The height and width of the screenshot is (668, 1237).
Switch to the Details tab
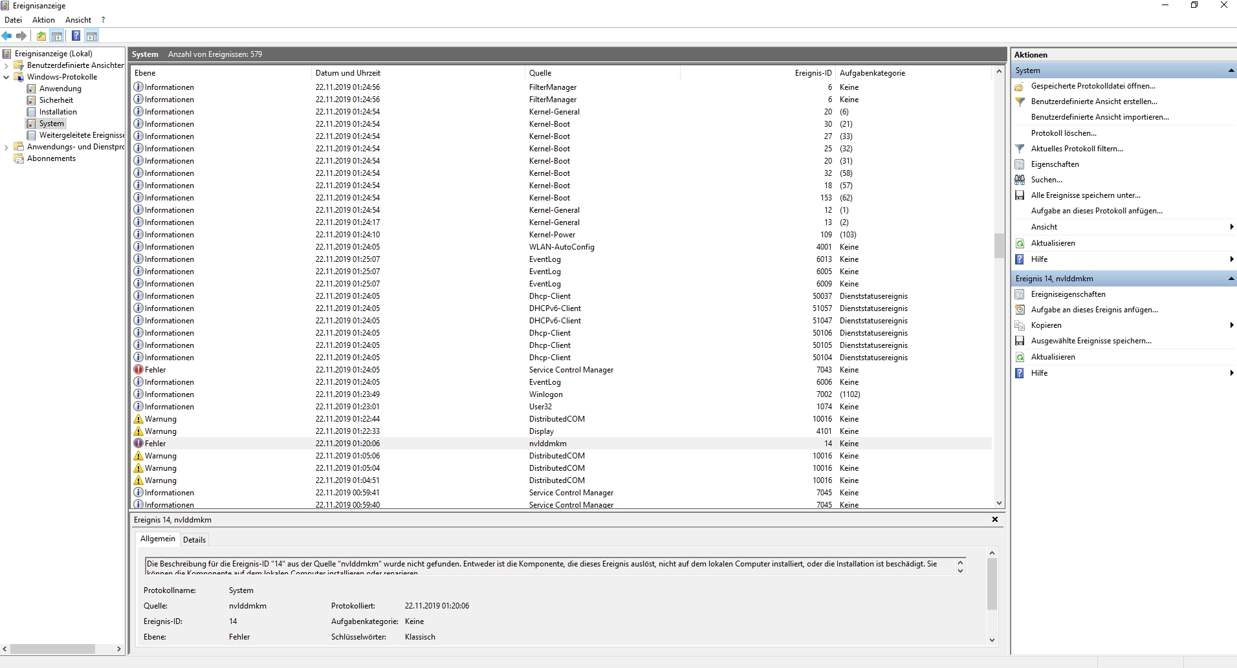(194, 540)
